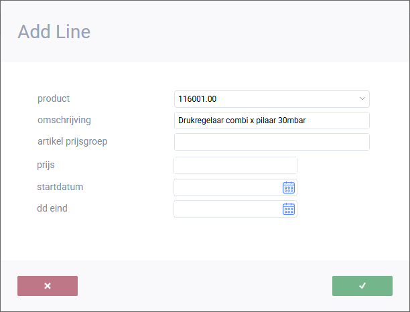Focus the omschrijving text field
The height and width of the screenshot is (312, 410).
point(271,121)
